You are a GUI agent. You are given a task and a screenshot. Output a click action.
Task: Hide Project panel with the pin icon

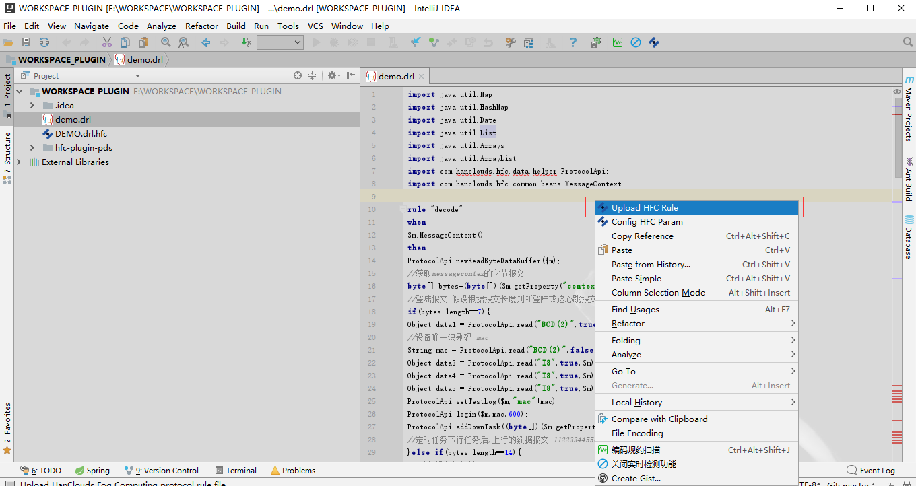(x=350, y=76)
